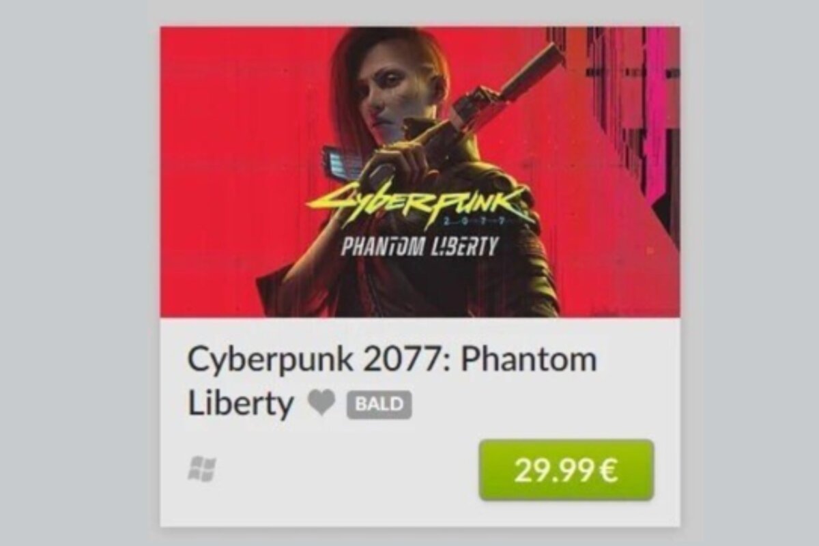Click the character's dark jacket in the artwork
This screenshot has width=819, height=546.
pyautogui.click(x=478, y=280)
